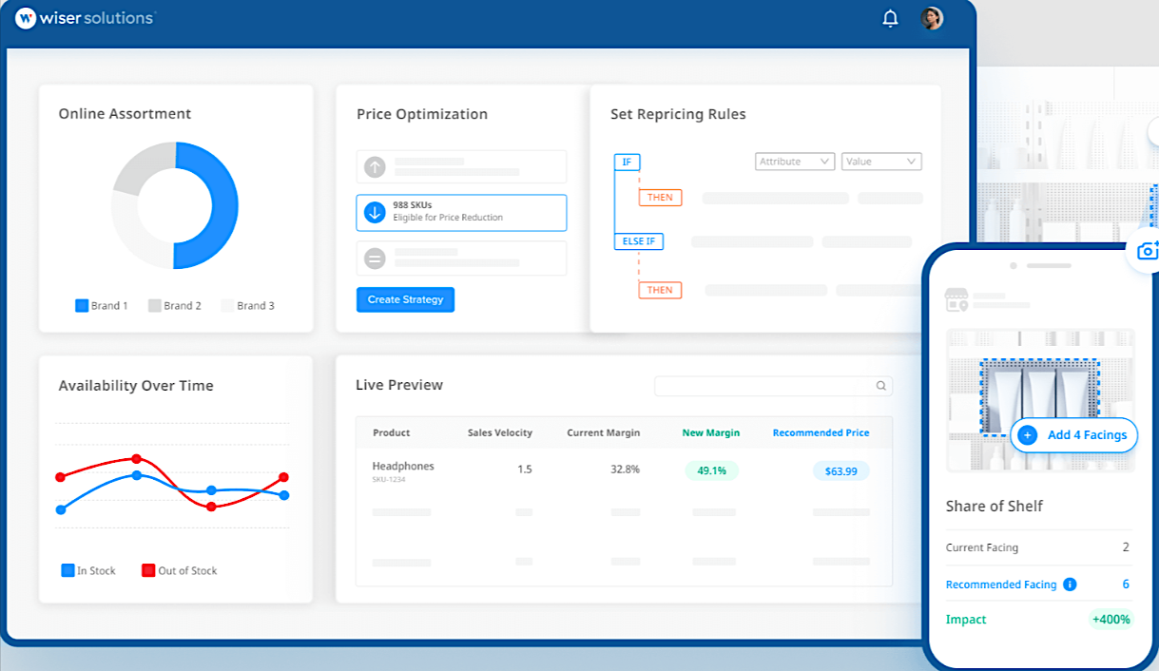Click the Brand 3 legend swatch

227,306
